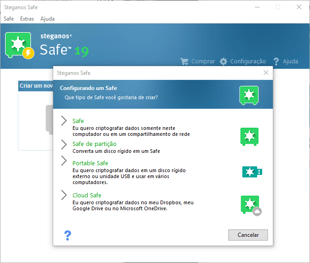Viewport: 310px width, 263px height.
Task: Click the description mentioning unidade USB
Action: [x=129, y=176]
